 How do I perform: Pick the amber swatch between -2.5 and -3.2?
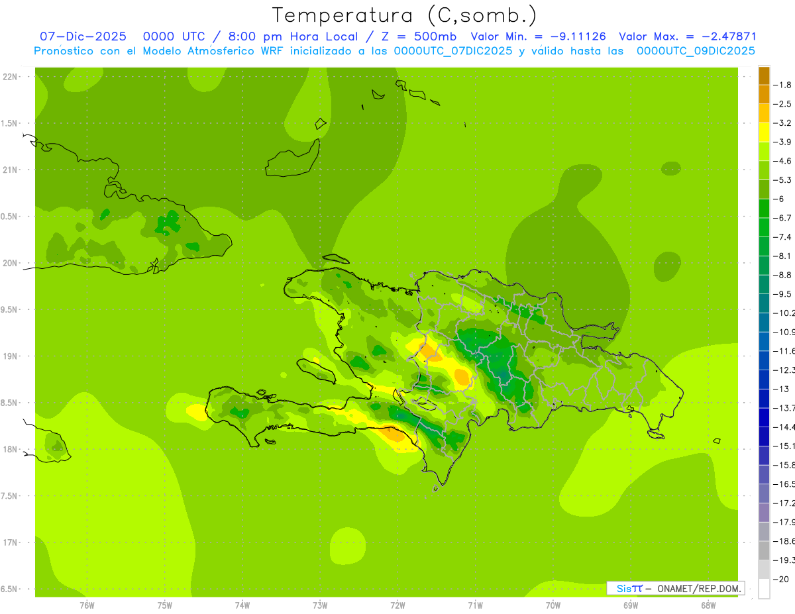[x=764, y=114]
